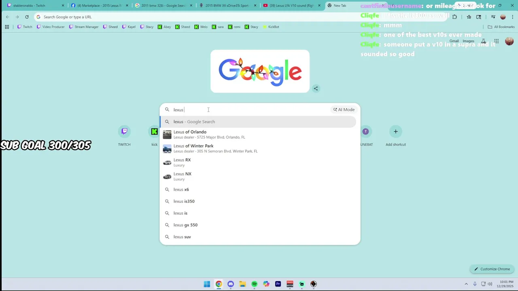Open File Explorer from the taskbar
The width and height of the screenshot is (518, 291).
pyautogui.click(x=242, y=284)
